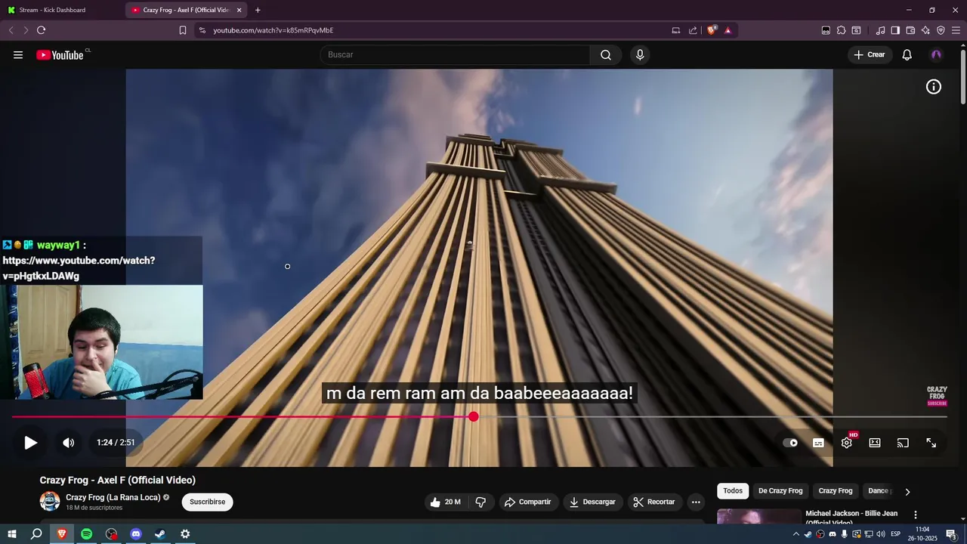967x544 pixels.
Task: Open the Crear create menu
Action: coord(870,54)
